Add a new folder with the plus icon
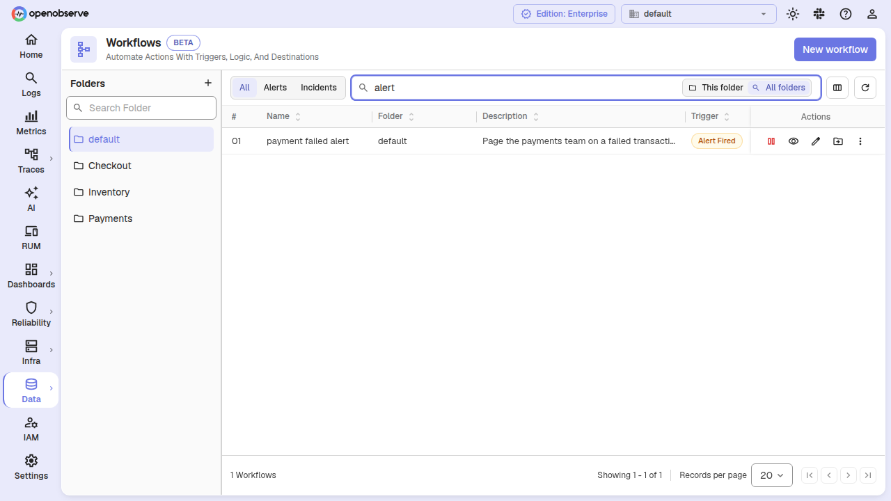 207,83
